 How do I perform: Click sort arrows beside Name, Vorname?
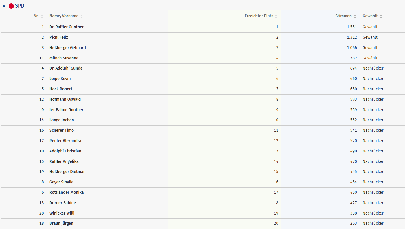(82, 16)
